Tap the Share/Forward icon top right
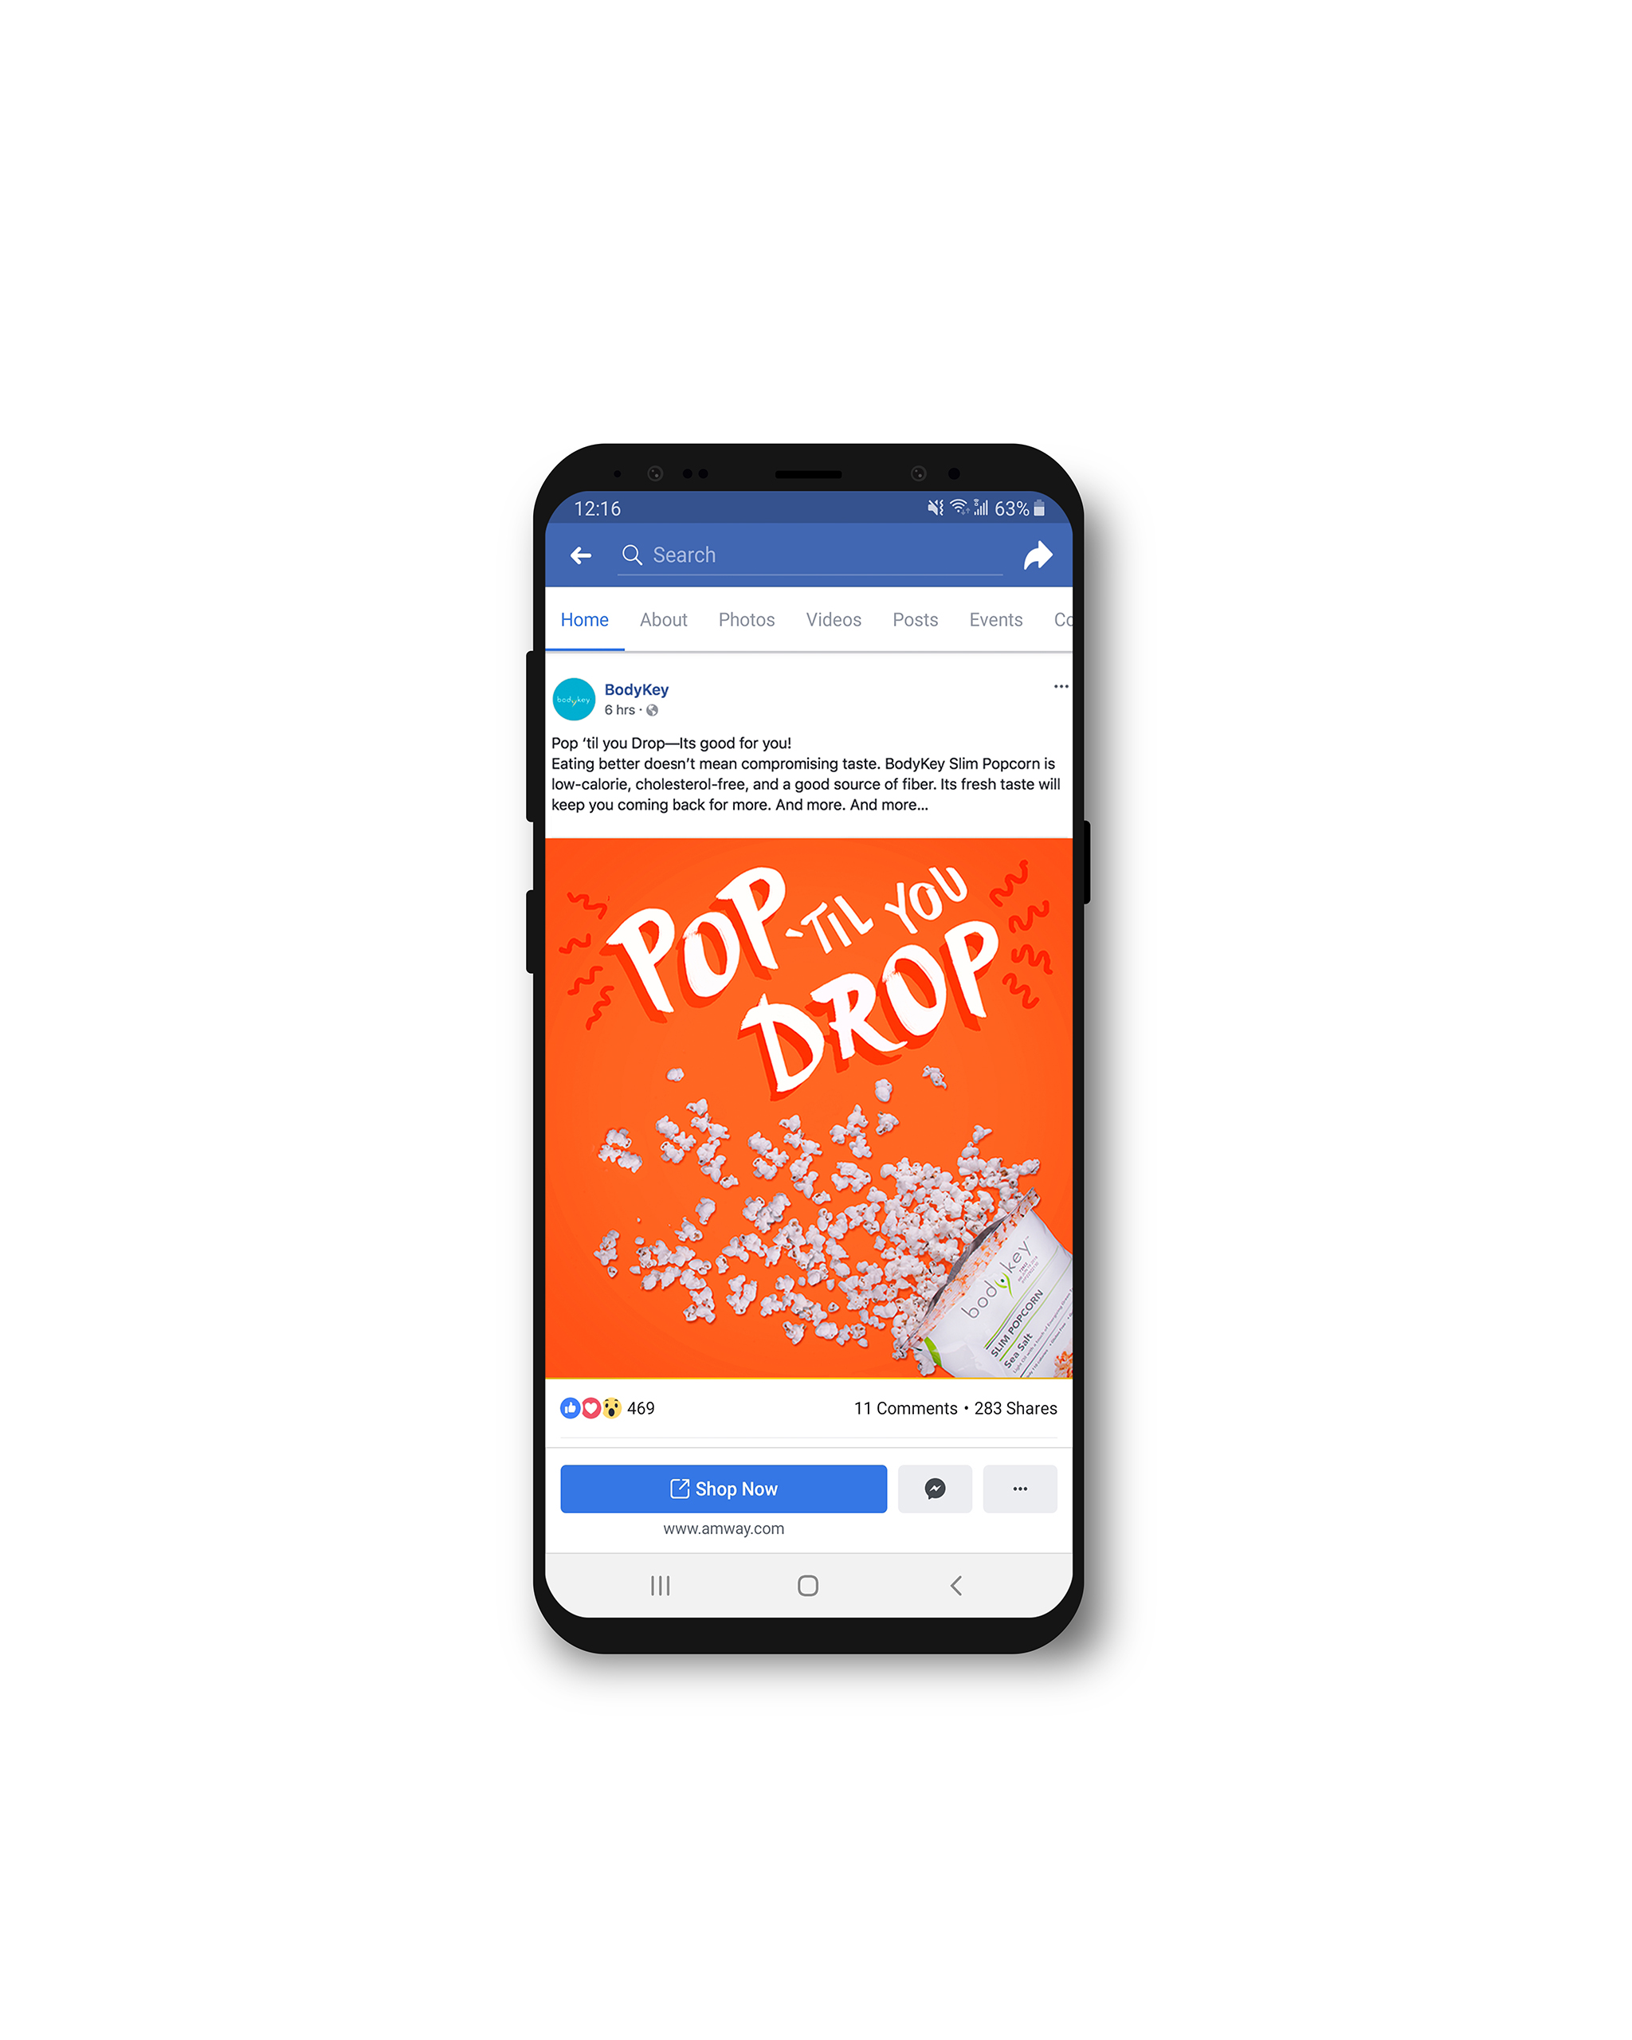The image size is (1632, 2040). click(1034, 555)
